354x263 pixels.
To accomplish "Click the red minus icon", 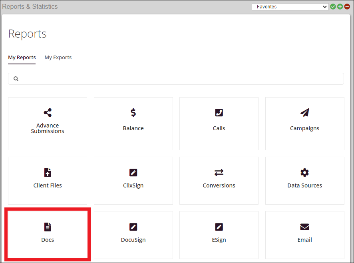I will click(x=347, y=6).
